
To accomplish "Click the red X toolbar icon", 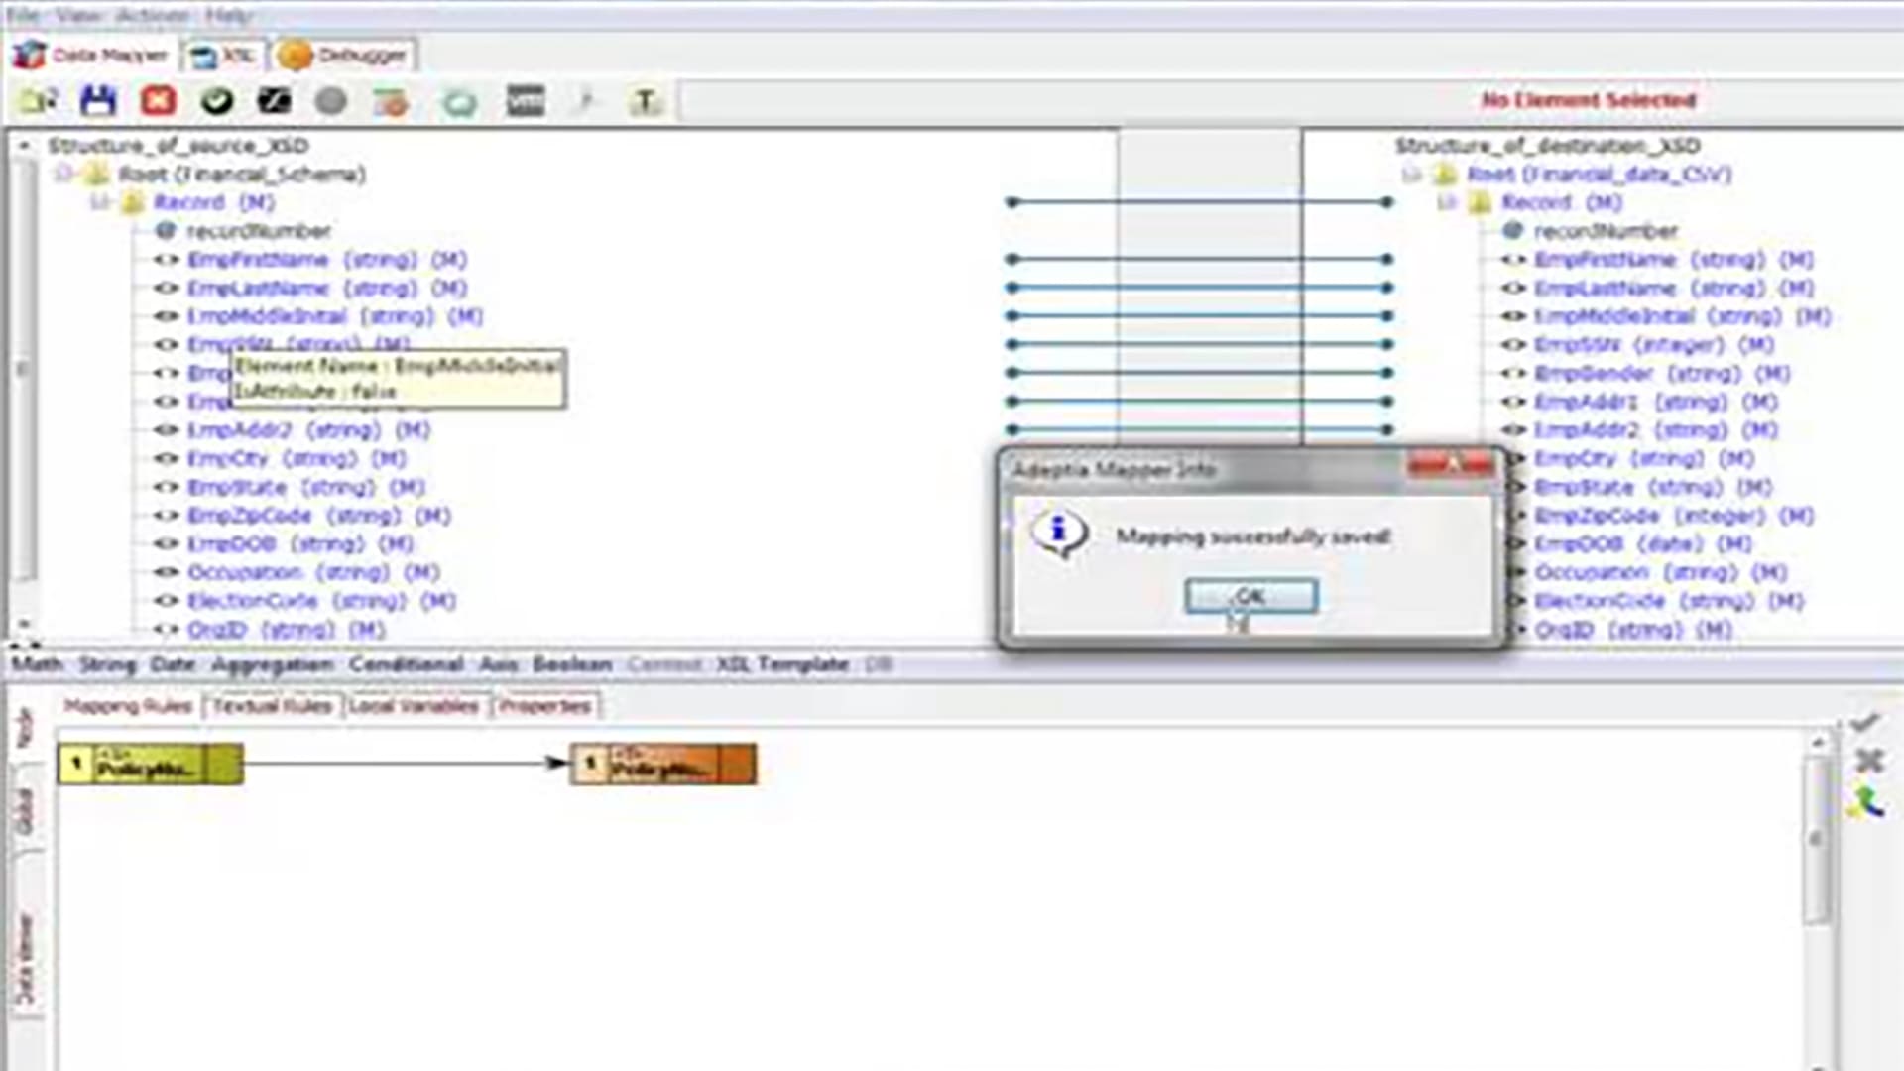I will coord(159,100).
